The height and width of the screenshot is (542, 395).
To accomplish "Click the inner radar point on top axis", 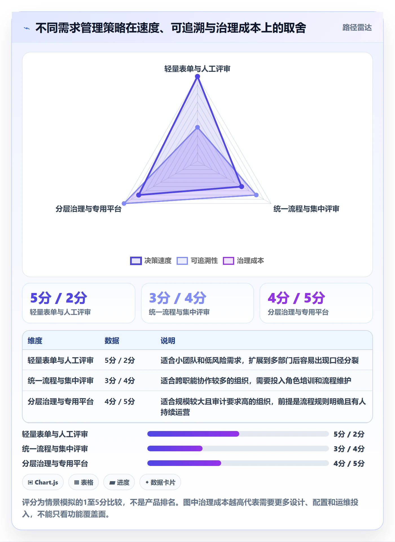I will coord(197,127).
